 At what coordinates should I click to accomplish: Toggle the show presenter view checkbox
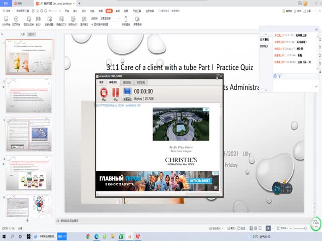[x=94, y=24]
